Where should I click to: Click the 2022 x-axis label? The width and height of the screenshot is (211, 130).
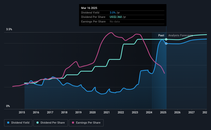point(121,112)
